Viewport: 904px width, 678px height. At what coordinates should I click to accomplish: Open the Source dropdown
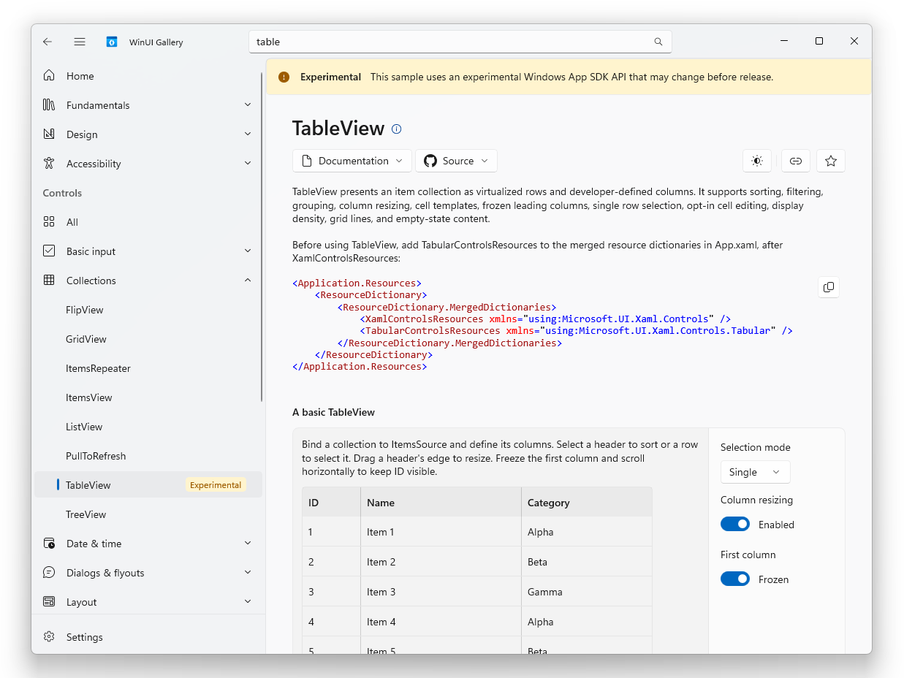pos(456,161)
